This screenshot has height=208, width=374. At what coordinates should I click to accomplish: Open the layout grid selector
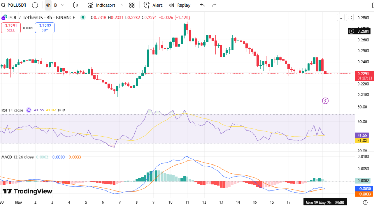(x=132, y=5)
